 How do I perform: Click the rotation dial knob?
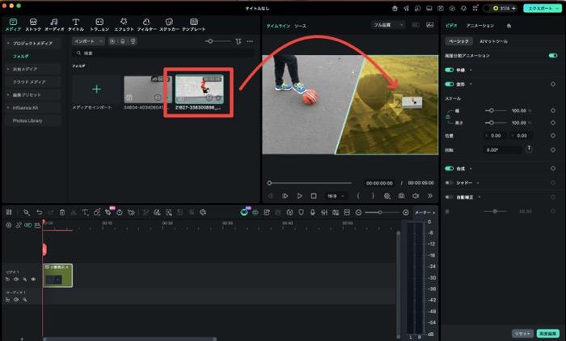[529, 149]
